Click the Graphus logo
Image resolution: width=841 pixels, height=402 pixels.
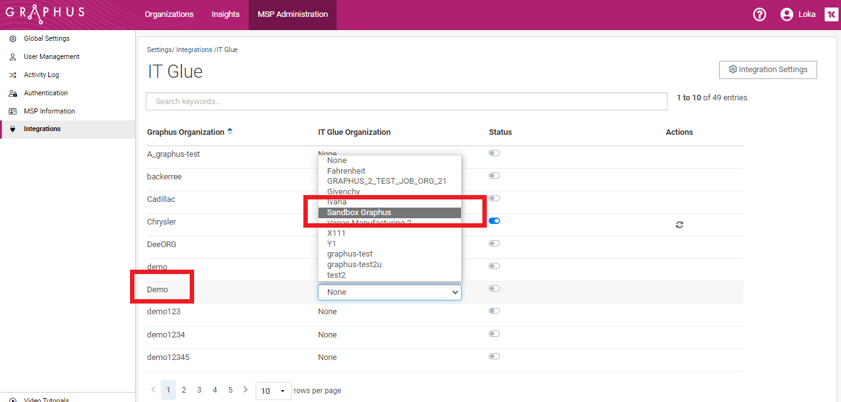[x=45, y=14]
